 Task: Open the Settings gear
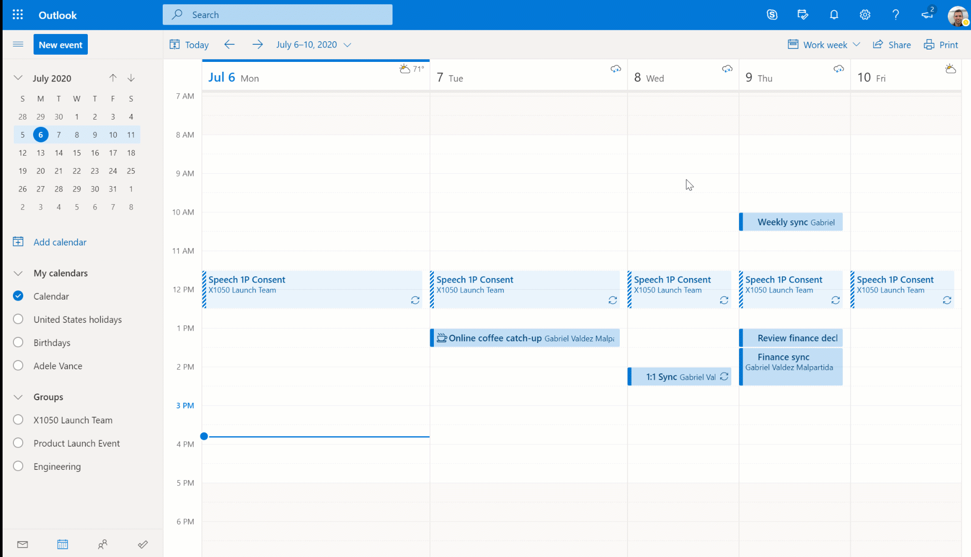point(865,14)
